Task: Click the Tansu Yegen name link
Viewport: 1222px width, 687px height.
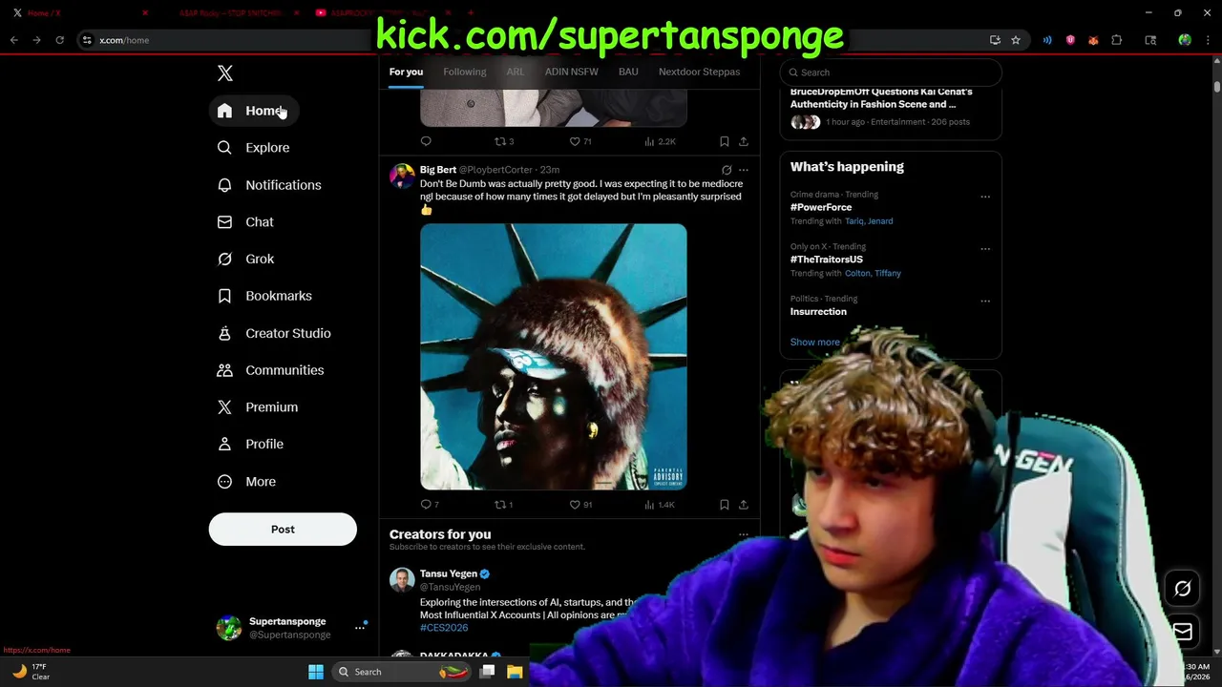Action: point(449,573)
